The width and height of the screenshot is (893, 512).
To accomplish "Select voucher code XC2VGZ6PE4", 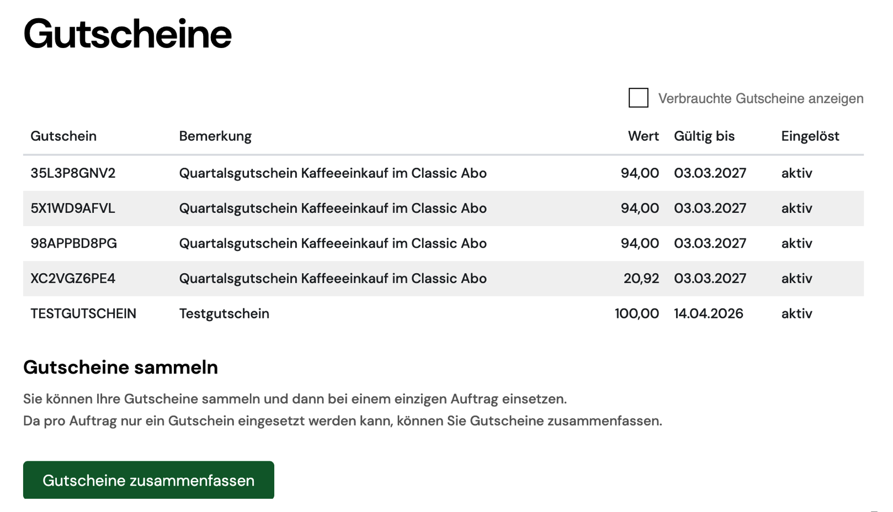I will [73, 279].
